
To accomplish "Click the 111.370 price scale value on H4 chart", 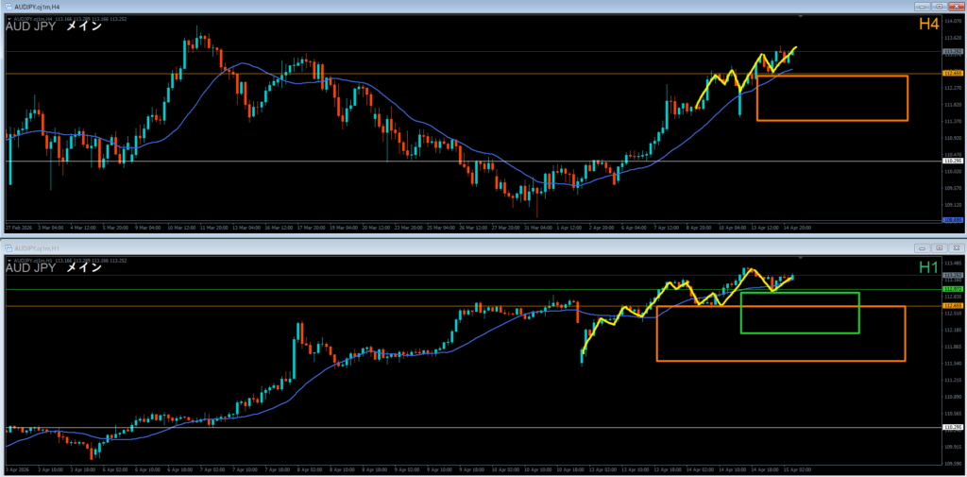I will [952, 121].
